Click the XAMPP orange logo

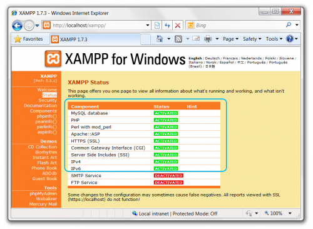(x=53, y=59)
